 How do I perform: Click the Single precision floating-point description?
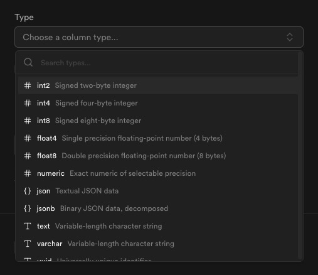[x=142, y=138]
